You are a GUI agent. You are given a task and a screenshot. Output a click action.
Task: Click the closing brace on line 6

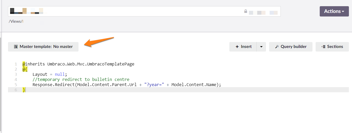tap(24, 90)
